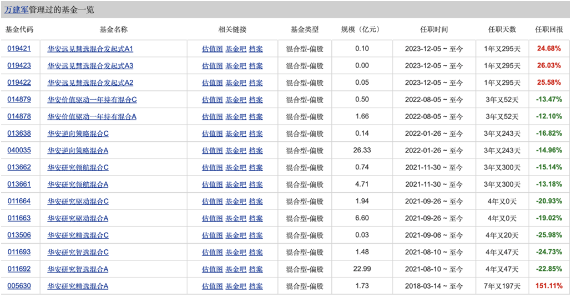Open fund 华安远见慧选混合发起式A3
Screen dimensions: 571x298
pyautogui.click(x=90, y=66)
